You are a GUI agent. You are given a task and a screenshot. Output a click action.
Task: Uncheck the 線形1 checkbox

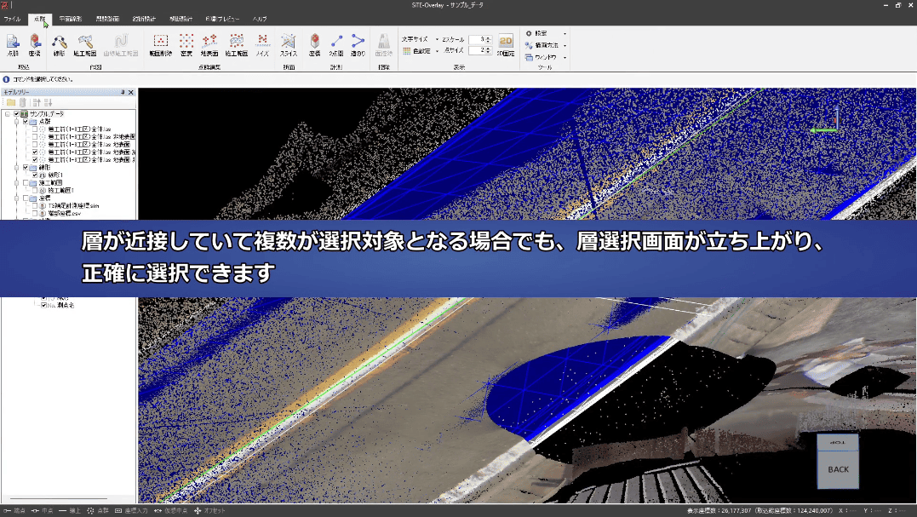point(35,175)
